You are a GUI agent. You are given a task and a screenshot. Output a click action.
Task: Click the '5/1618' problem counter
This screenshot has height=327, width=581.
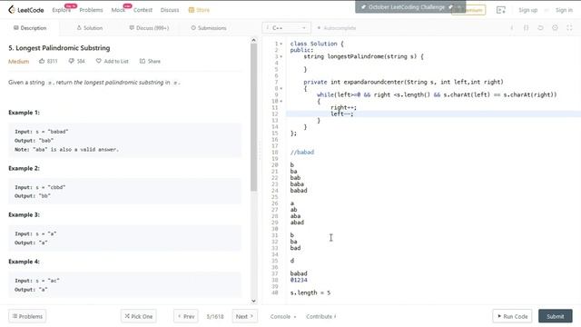[x=215, y=316]
